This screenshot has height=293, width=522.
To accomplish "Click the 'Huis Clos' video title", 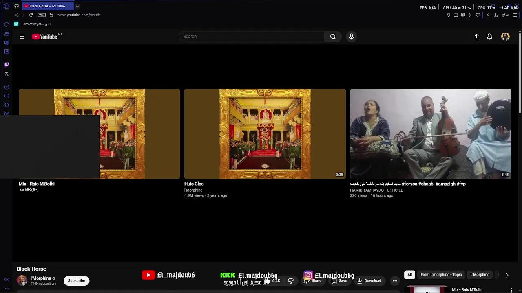I will coord(194,184).
